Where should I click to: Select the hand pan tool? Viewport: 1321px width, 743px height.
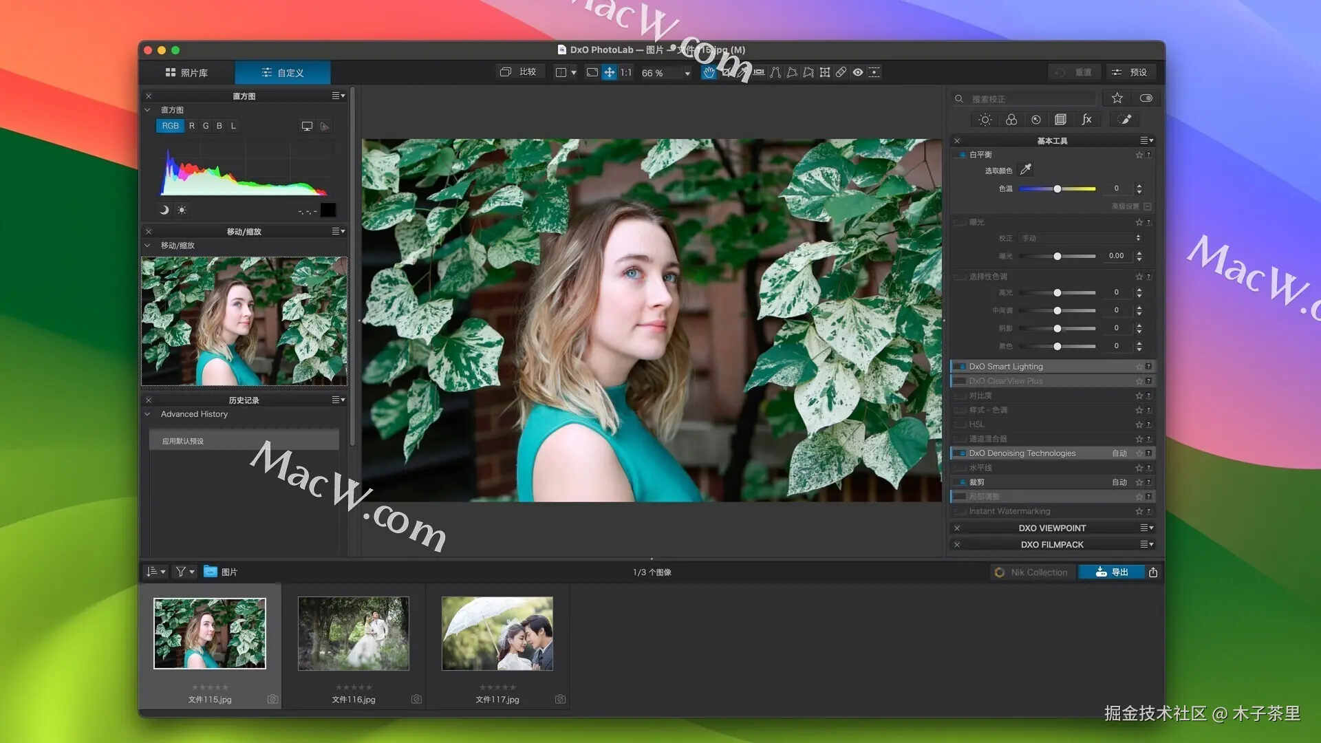709,72
